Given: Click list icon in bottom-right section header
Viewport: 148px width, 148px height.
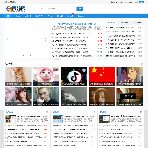Looking at the screenshot, I should [x=141, y=112].
